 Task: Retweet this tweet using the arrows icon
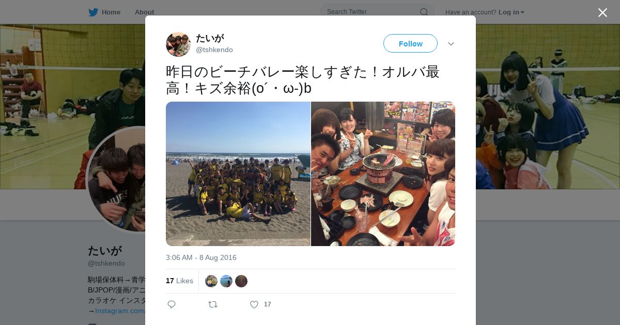click(213, 304)
